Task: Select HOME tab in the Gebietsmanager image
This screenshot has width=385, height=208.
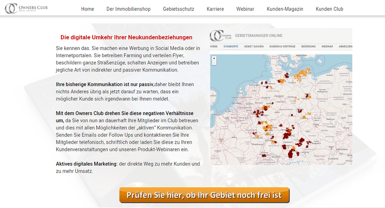Action: coord(214,46)
